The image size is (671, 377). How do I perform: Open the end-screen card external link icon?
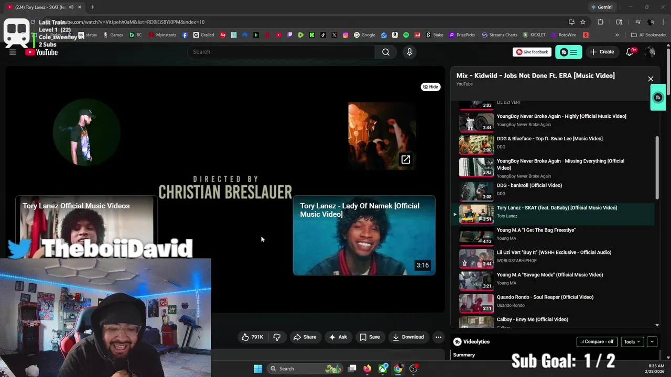[406, 160]
